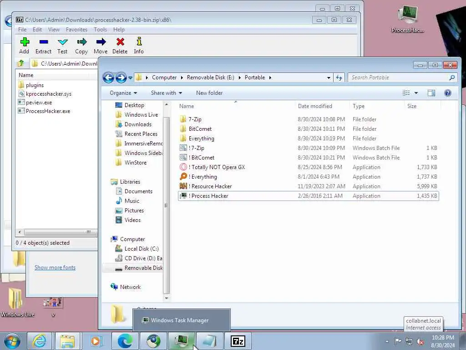466x350 pixels.
Task: Click the Action Center flag icon
Action: point(398,341)
